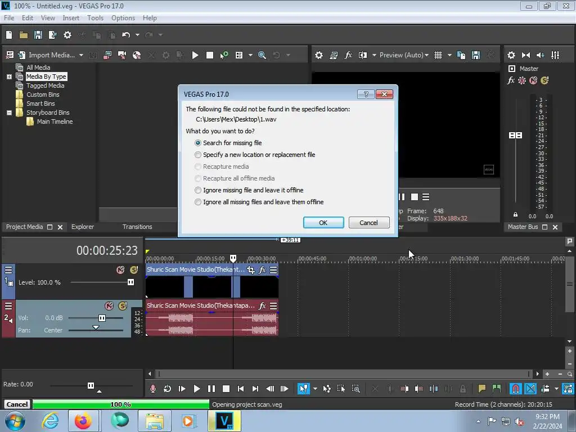The height and width of the screenshot is (432, 576).
Task: Stop preview in Project Media toolbar
Action: 210,55
